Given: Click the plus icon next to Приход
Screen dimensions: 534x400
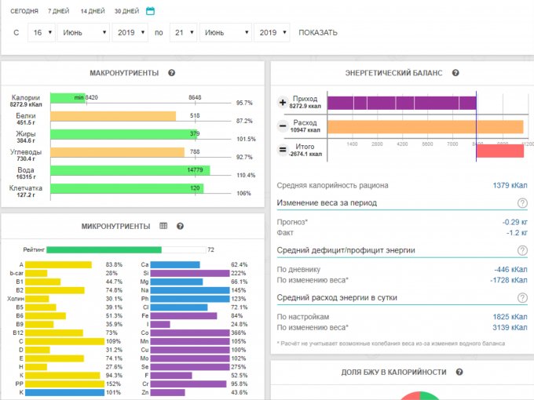Looking at the screenshot, I should pos(283,104).
